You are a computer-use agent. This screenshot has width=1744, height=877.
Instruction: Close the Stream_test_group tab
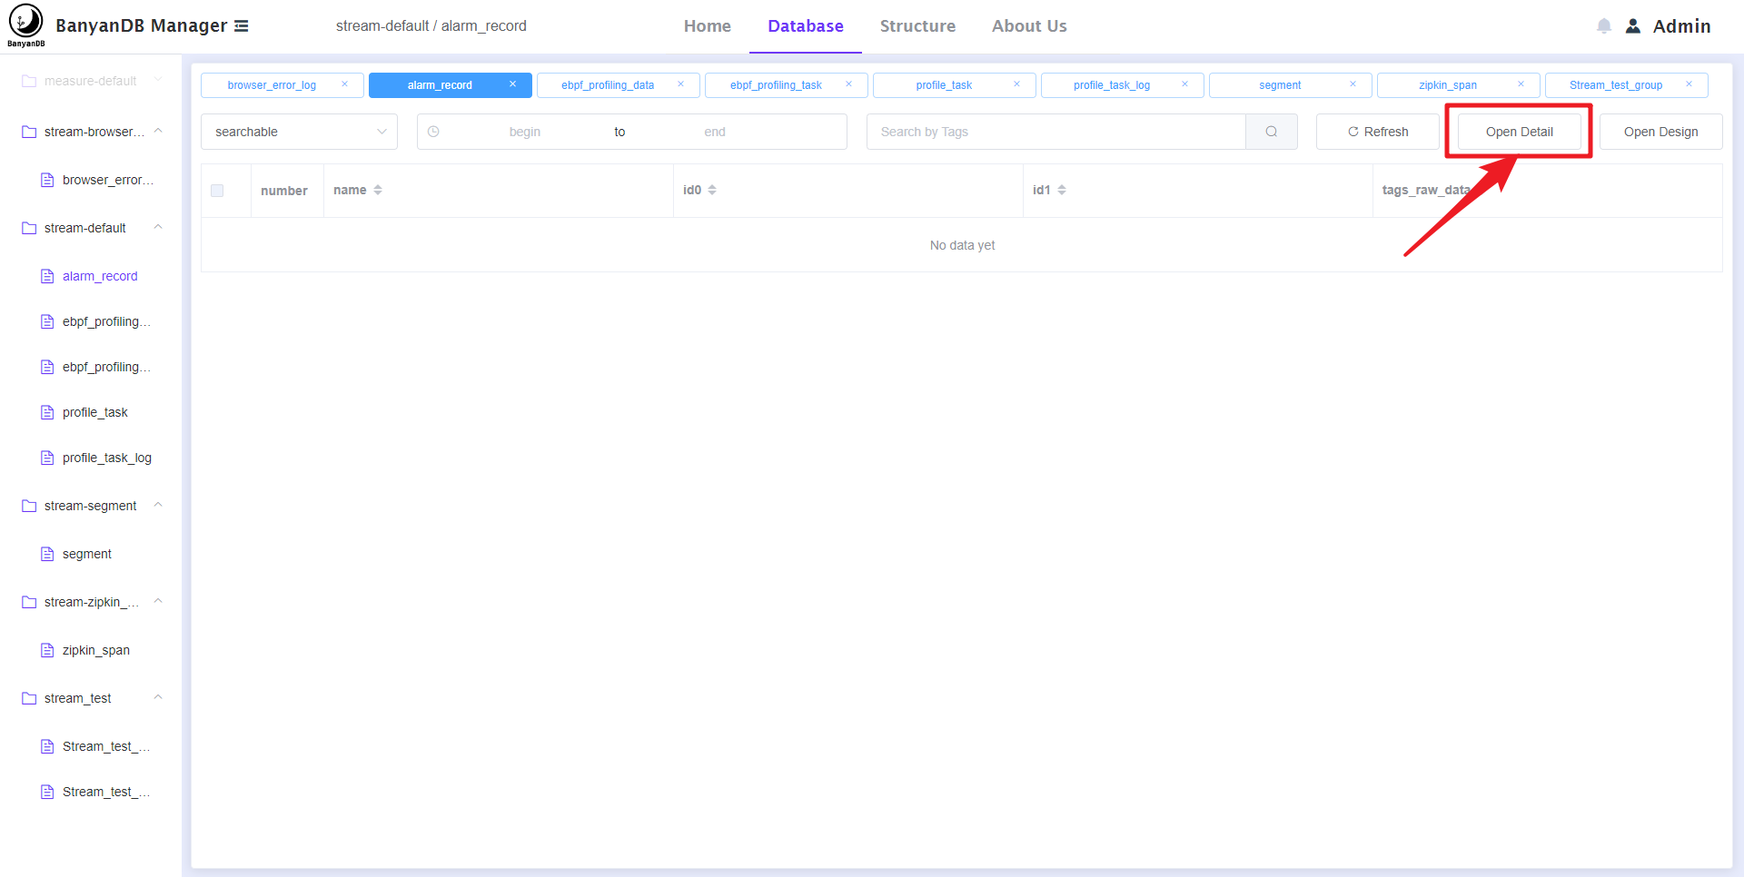[1689, 84]
